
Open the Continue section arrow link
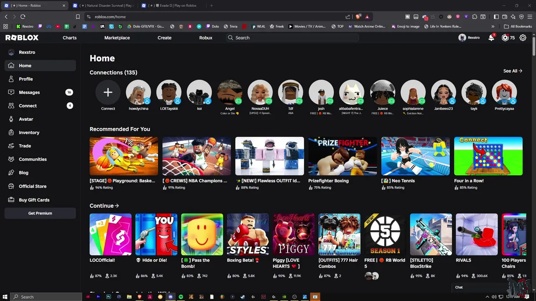coord(104,206)
